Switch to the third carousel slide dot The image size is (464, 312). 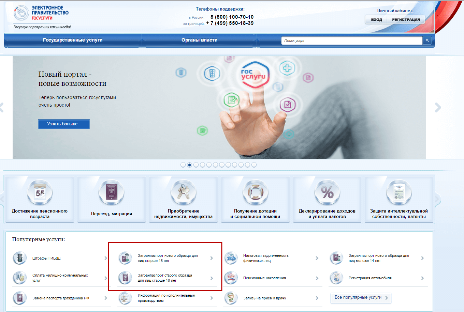[x=196, y=165]
